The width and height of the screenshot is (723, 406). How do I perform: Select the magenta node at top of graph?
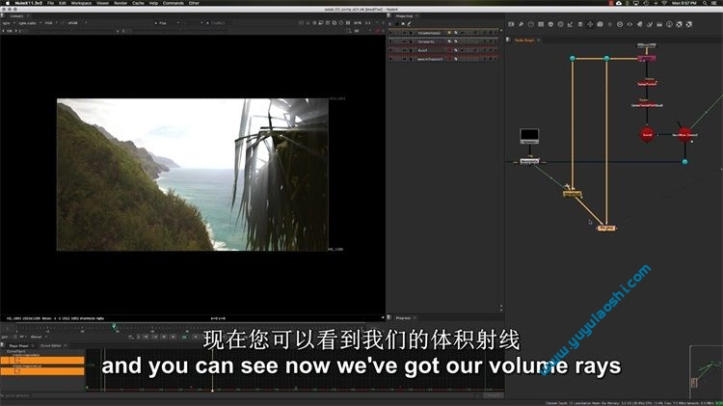point(647,59)
